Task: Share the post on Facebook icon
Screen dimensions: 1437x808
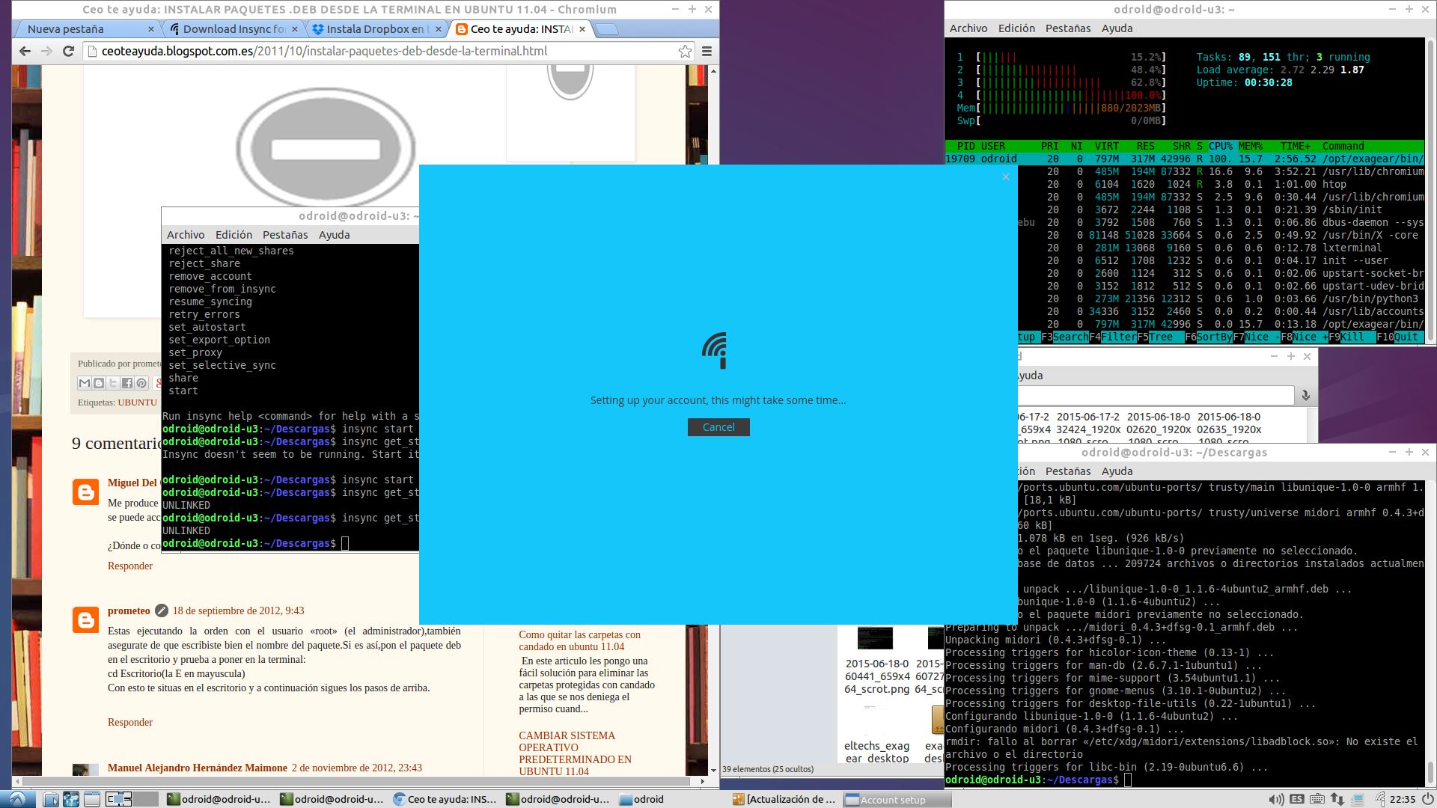Action: pyautogui.click(x=127, y=383)
